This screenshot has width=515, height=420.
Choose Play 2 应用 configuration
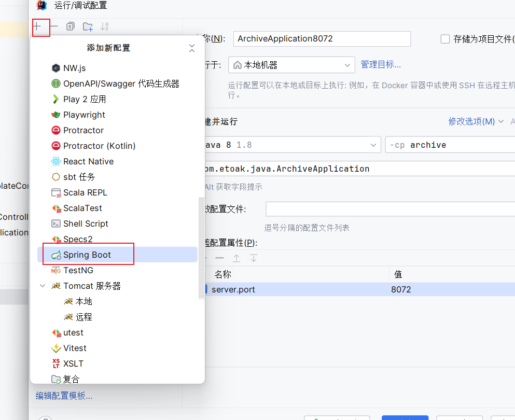point(117,99)
